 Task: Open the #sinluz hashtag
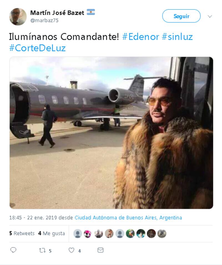[177, 37]
